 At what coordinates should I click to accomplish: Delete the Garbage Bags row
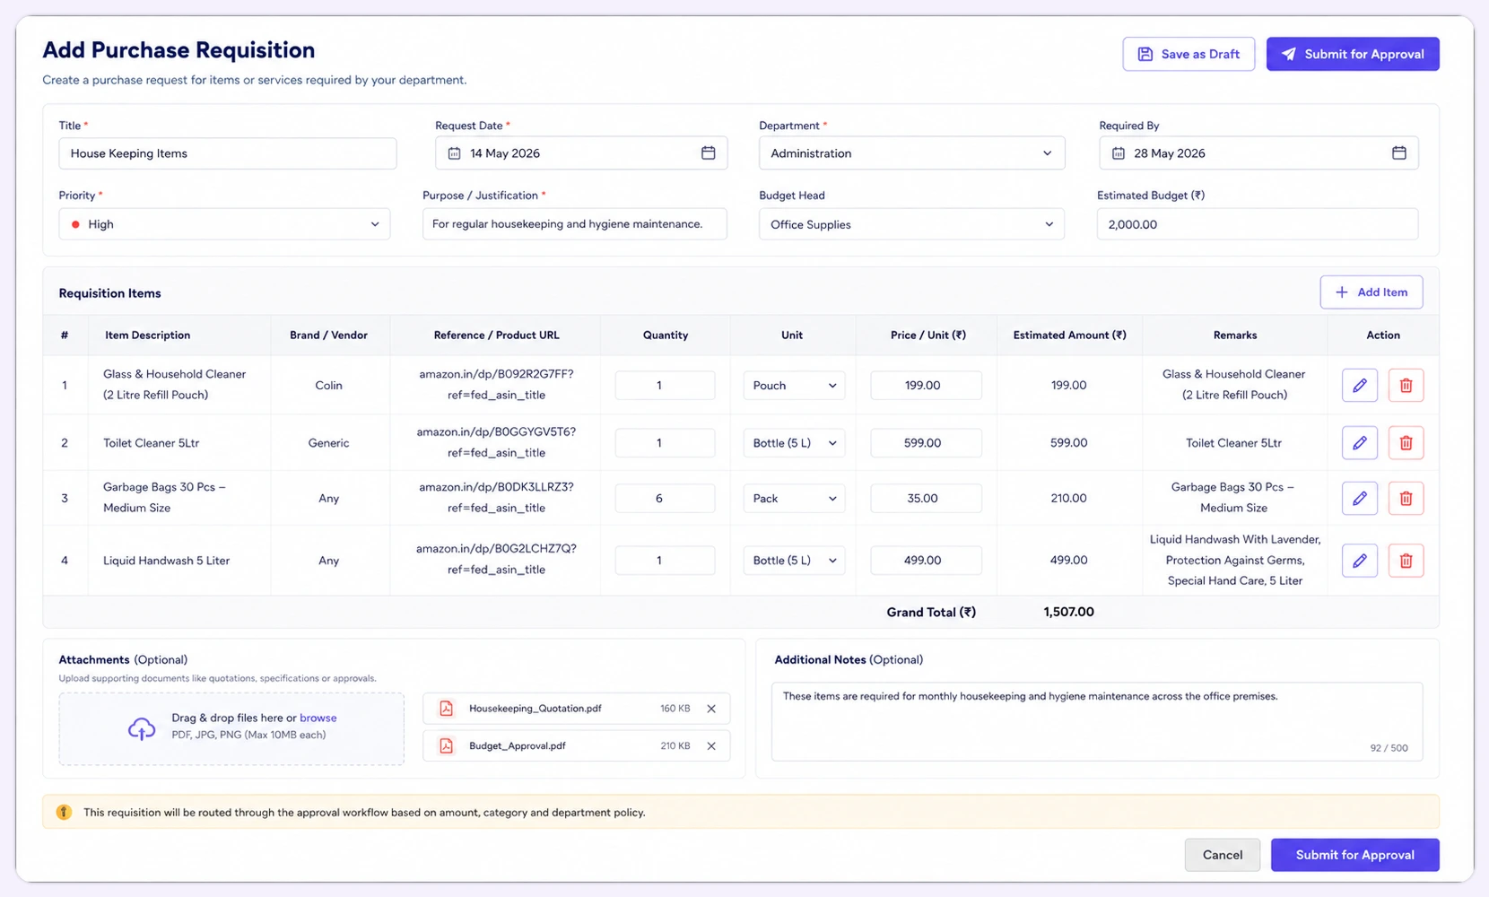pos(1406,498)
